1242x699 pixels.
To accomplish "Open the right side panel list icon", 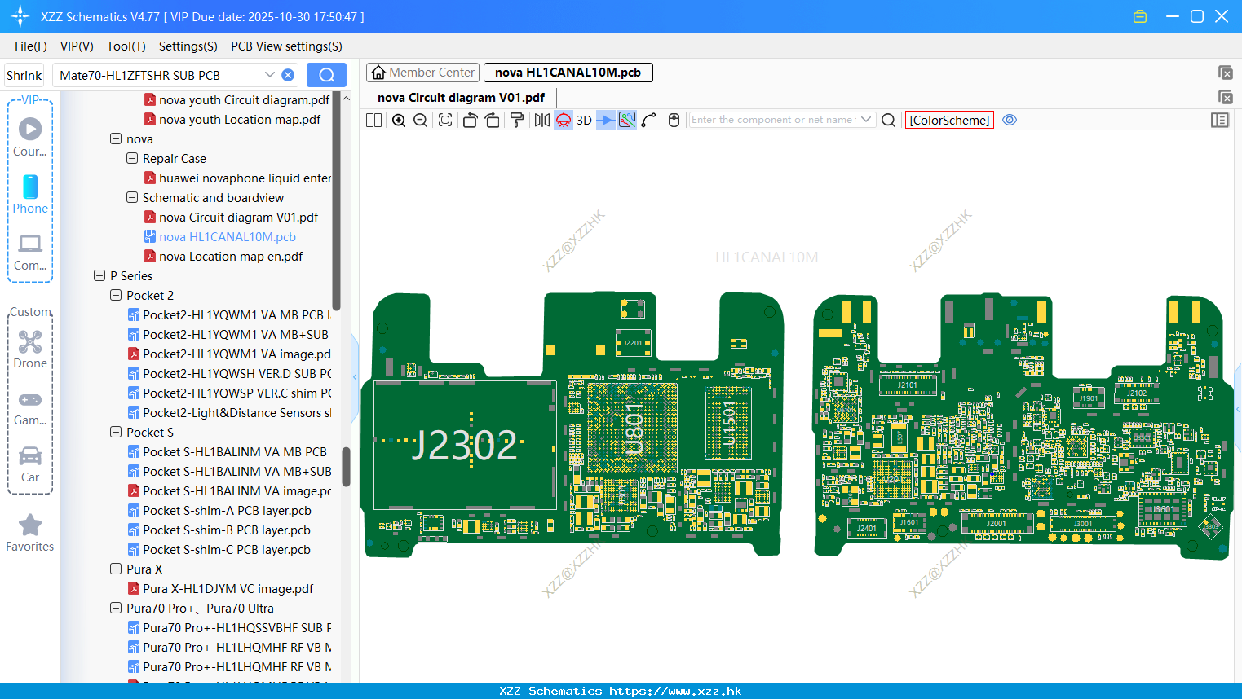I will [x=1220, y=120].
